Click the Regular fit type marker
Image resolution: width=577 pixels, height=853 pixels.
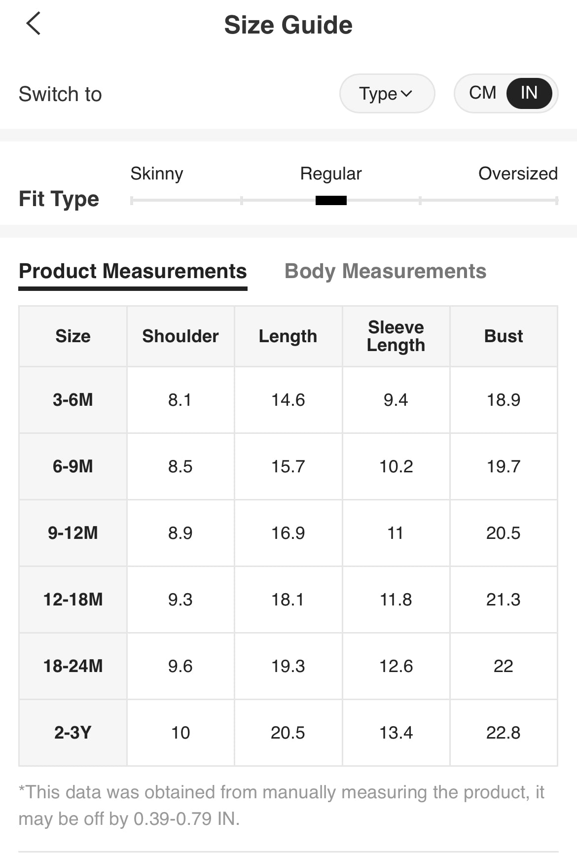click(x=331, y=200)
